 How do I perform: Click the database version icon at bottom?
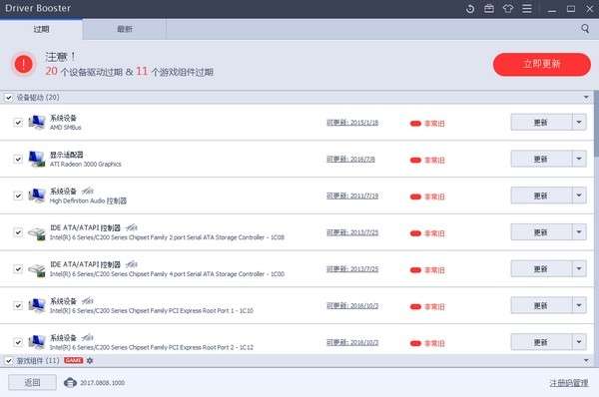coord(70,382)
